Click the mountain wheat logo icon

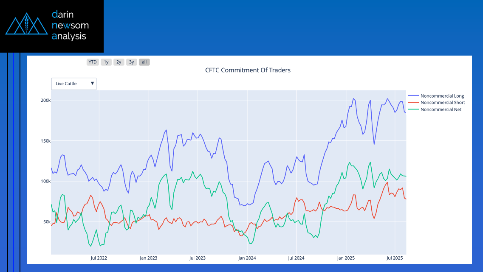click(26, 26)
